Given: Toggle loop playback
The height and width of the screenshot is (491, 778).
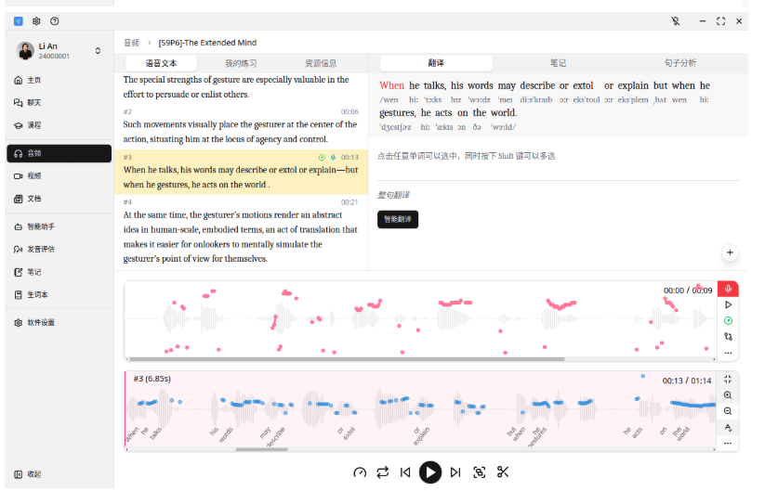Looking at the screenshot, I should tap(383, 472).
